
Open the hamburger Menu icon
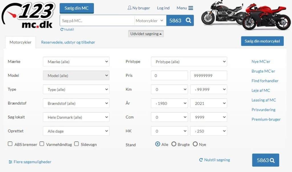[x=191, y=8]
